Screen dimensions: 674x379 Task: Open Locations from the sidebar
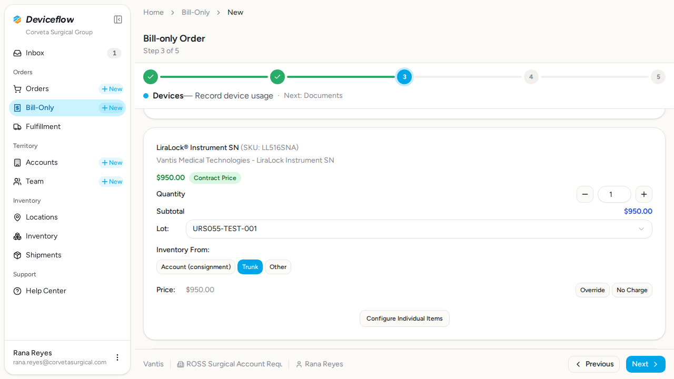67,217
